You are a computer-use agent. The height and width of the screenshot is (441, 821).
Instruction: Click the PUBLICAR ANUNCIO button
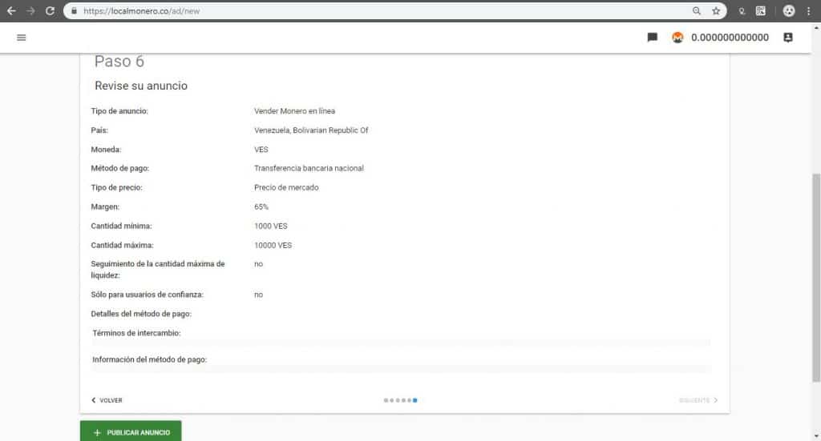pyautogui.click(x=131, y=431)
